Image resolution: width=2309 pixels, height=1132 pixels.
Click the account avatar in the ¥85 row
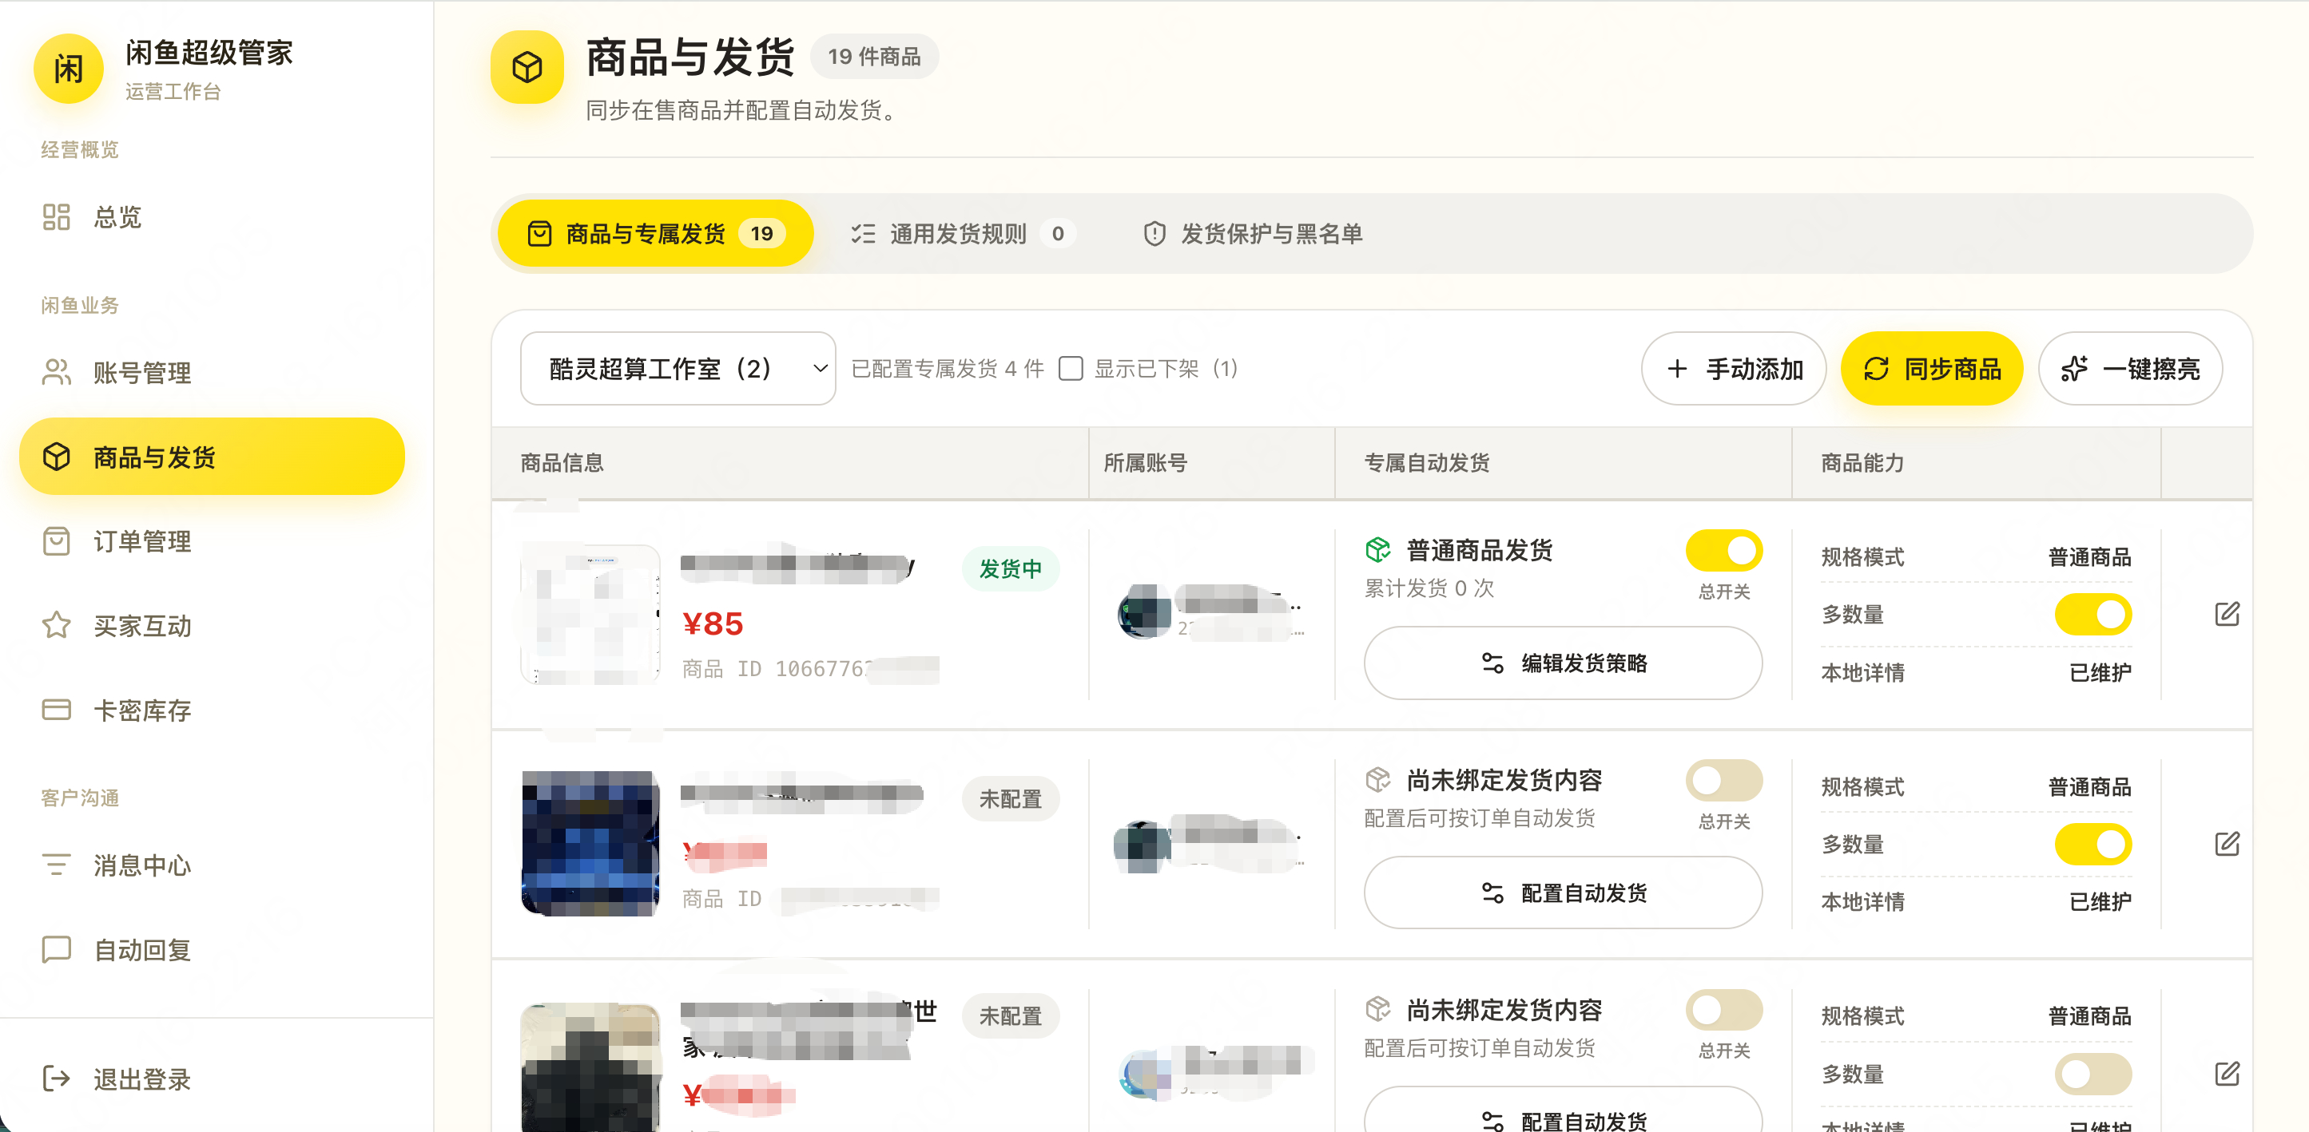(1145, 612)
